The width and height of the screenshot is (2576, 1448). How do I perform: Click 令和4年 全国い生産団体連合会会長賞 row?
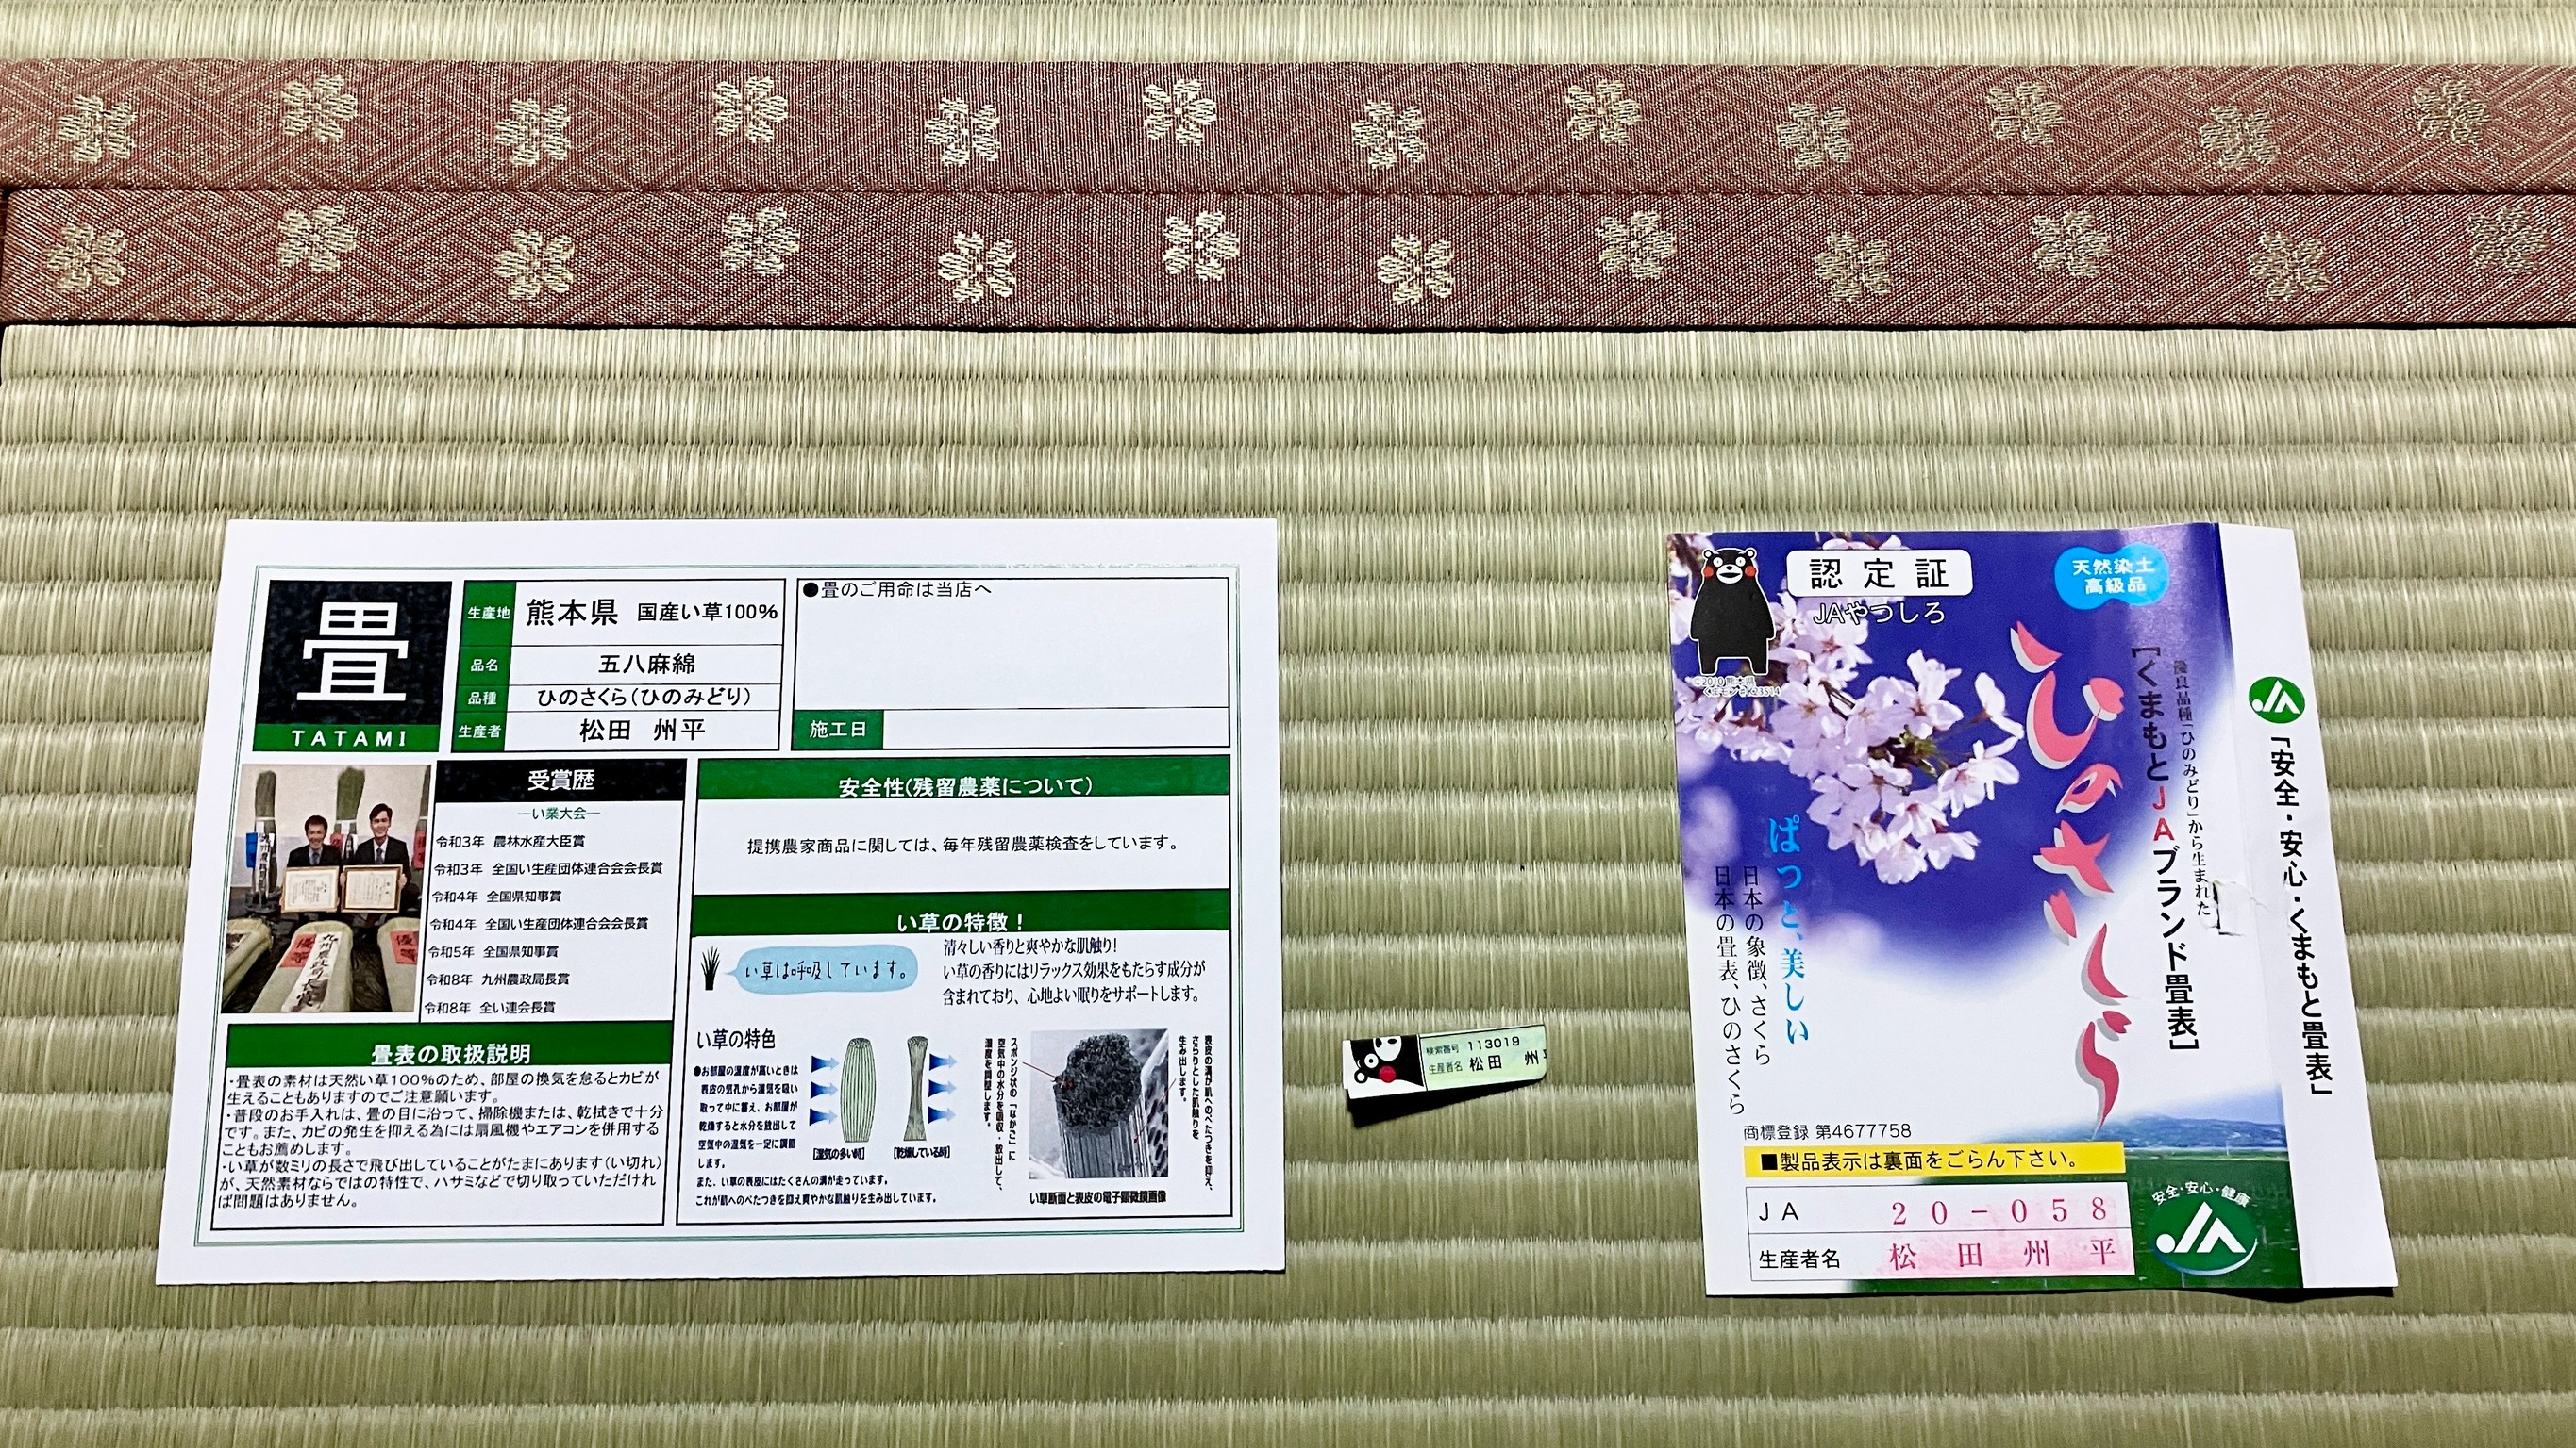pyautogui.click(x=541, y=923)
